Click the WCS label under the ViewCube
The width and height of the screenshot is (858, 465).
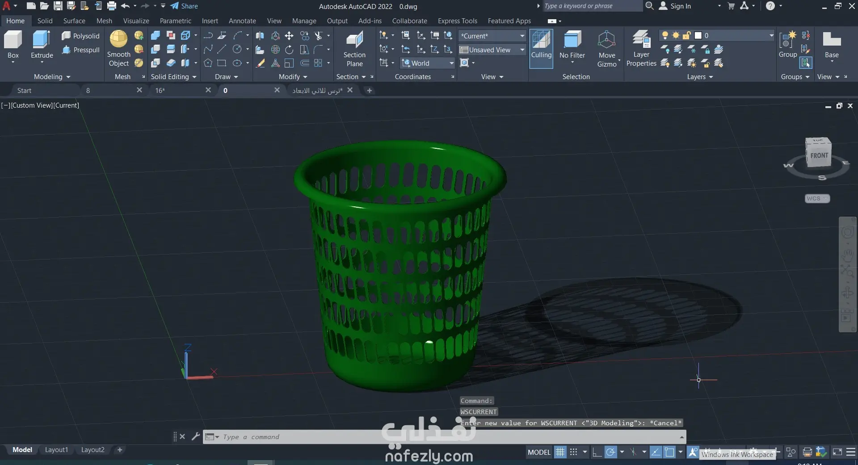817,198
